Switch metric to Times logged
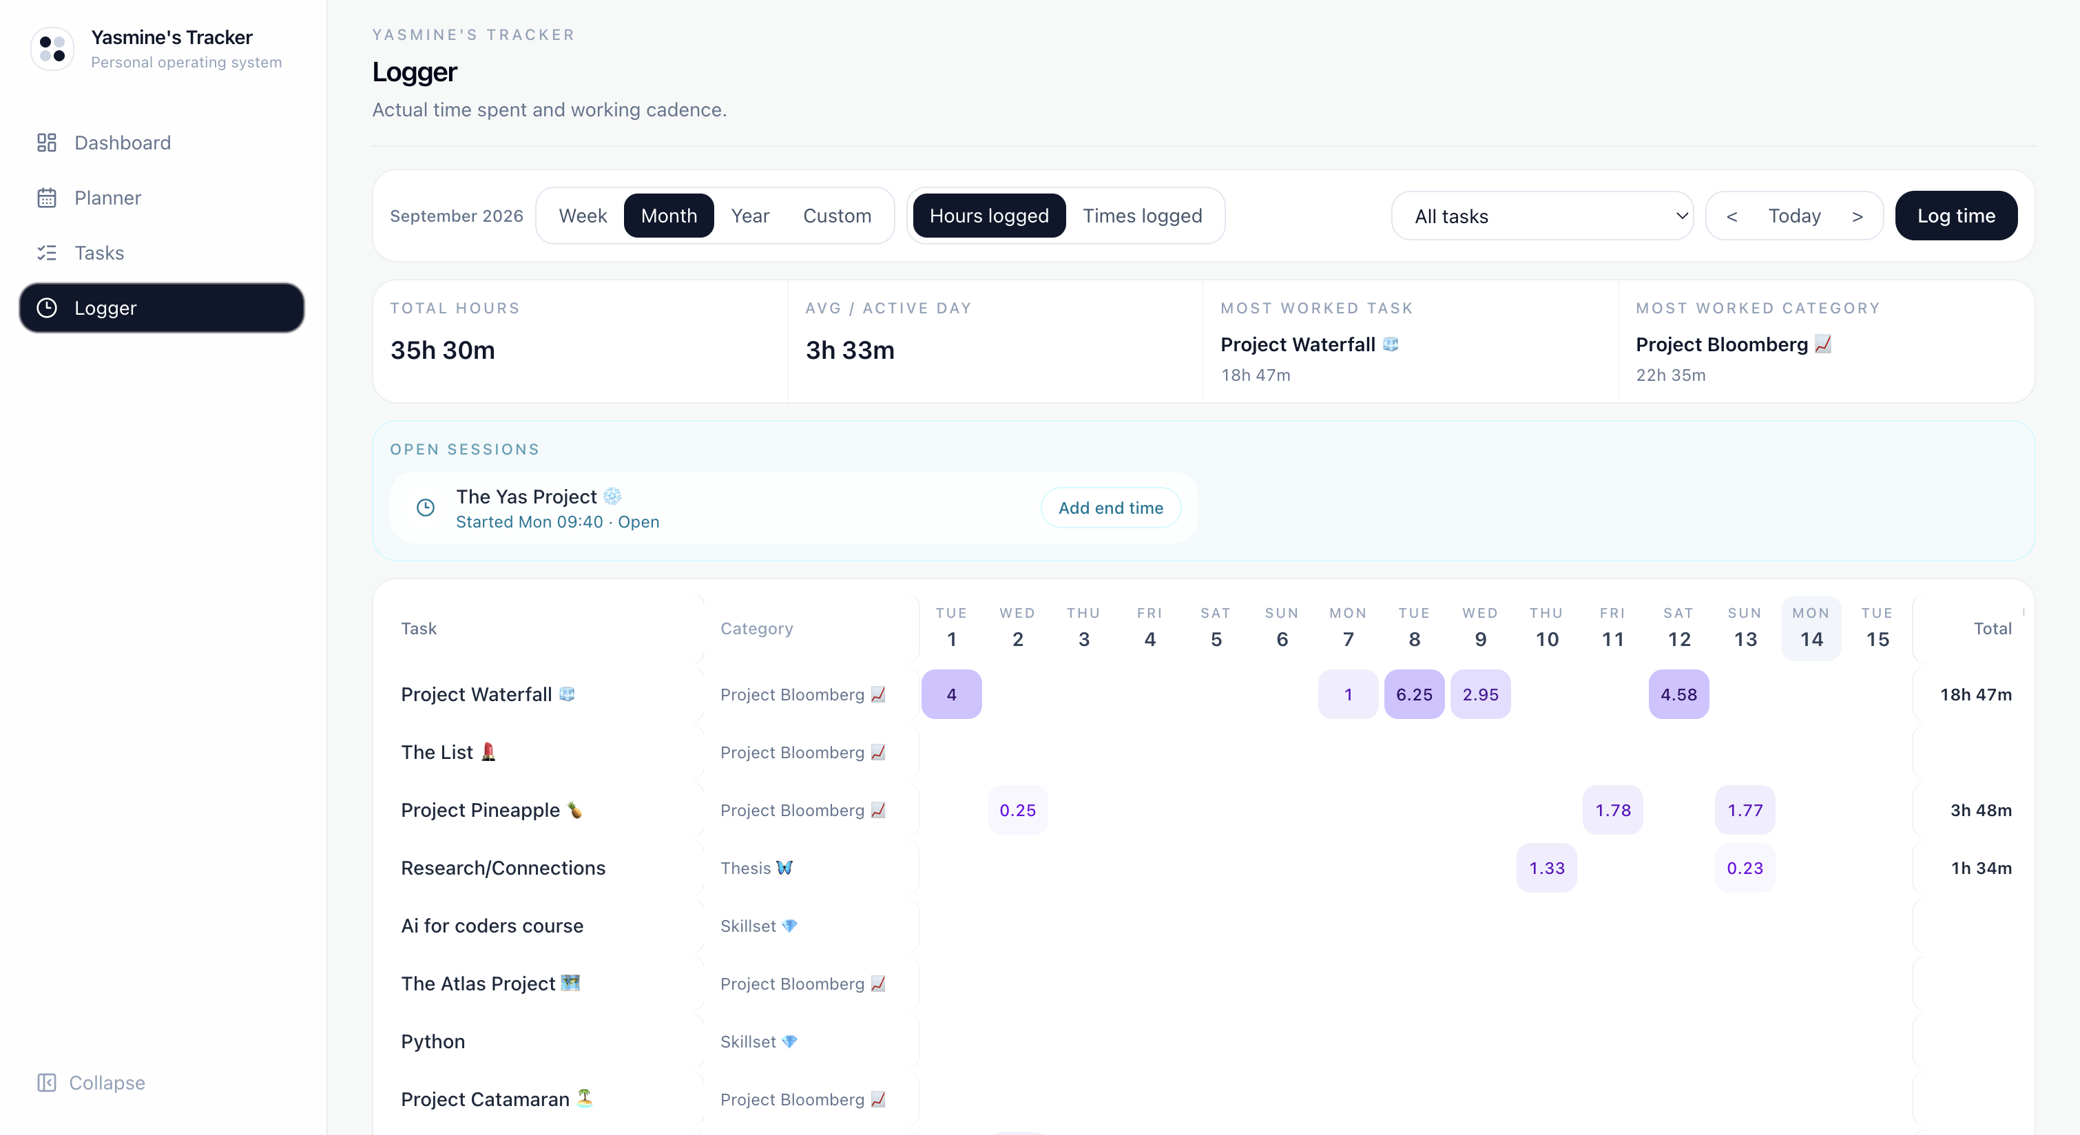The height and width of the screenshot is (1135, 2080). (1142, 216)
